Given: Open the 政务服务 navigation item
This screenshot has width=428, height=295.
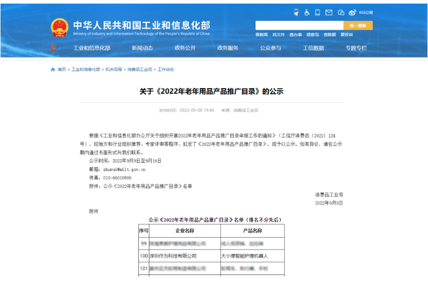Looking at the screenshot, I should [x=228, y=48].
